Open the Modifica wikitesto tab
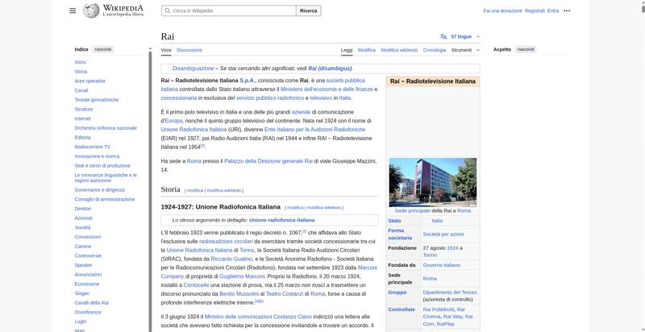Image resolution: width=645 pixels, height=332 pixels. 399,50
